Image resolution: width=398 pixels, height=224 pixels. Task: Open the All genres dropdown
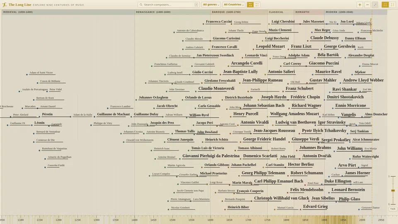pos(211,5)
